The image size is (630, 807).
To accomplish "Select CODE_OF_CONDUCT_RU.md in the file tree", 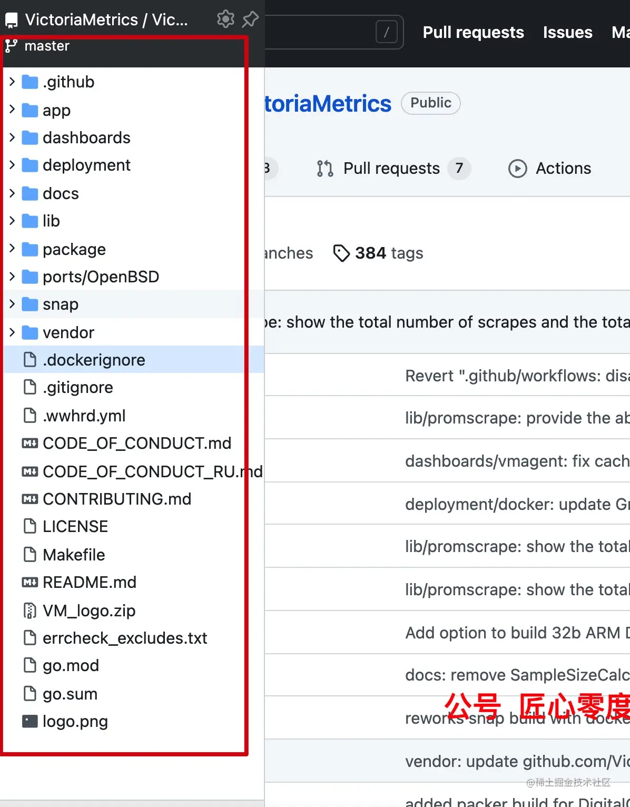I will (153, 471).
